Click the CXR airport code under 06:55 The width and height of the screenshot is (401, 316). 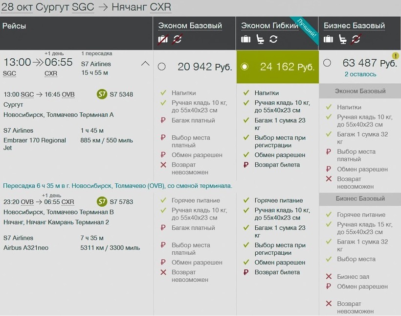[51, 73]
